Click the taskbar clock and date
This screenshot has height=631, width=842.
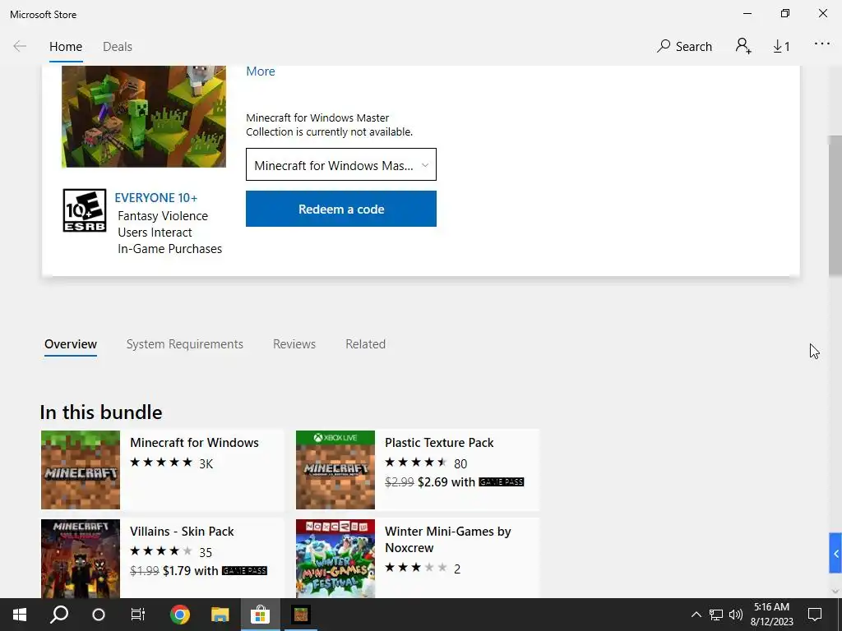point(771,615)
